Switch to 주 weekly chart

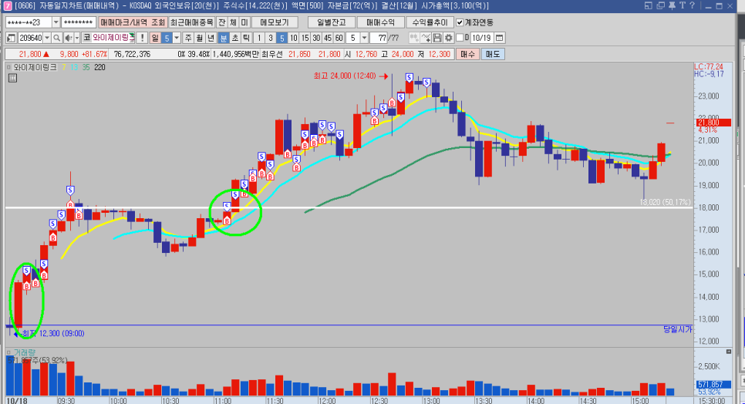click(188, 38)
